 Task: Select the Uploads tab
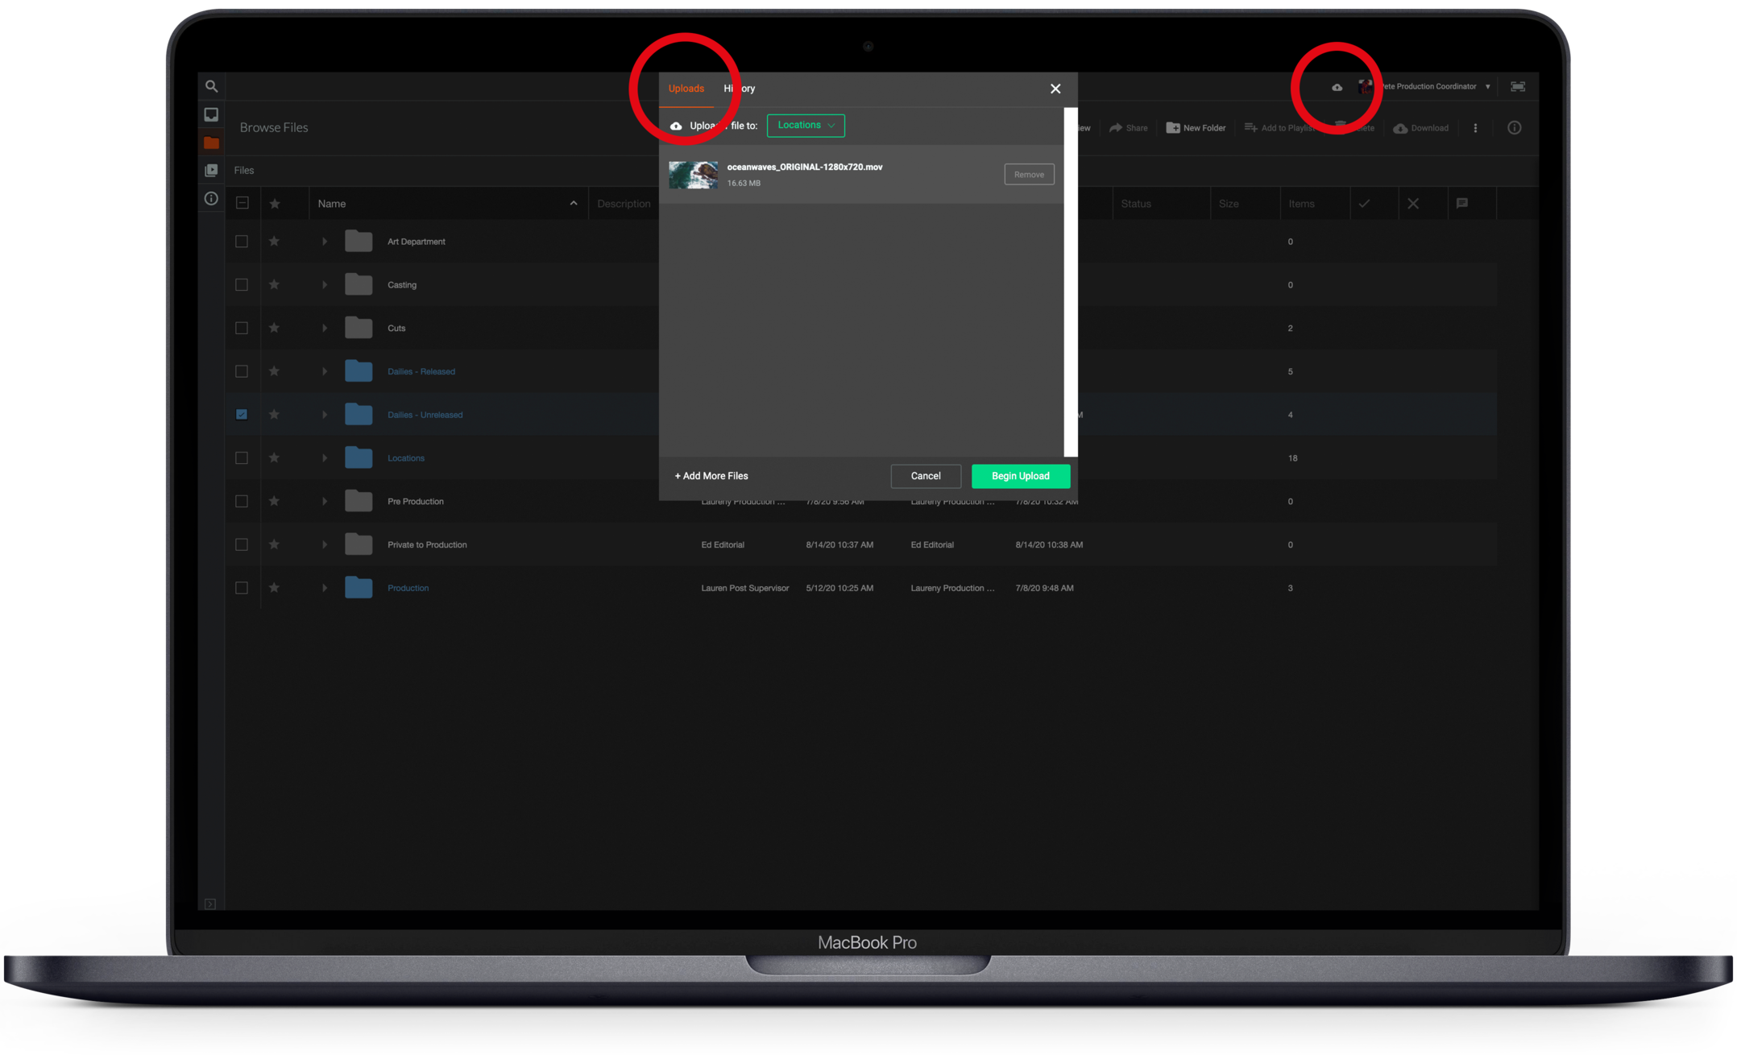(x=686, y=89)
